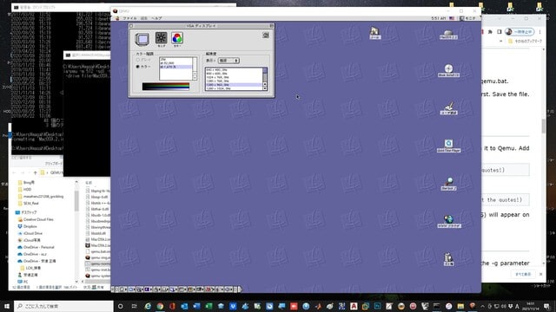Close the download bar in Chrome window
556x312 pixels.
(x=540, y=274)
